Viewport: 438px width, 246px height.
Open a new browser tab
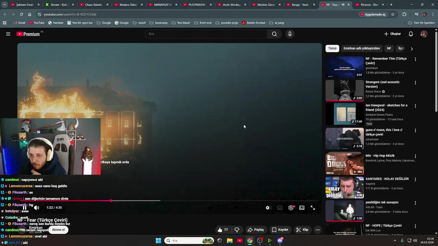point(391,5)
